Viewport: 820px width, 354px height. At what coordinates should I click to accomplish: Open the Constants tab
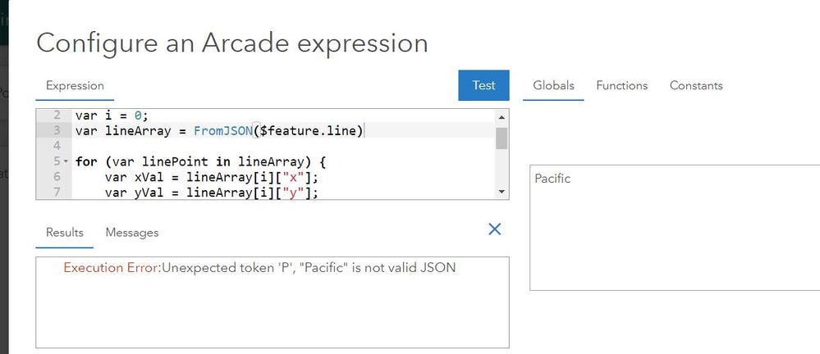(x=696, y=85)
